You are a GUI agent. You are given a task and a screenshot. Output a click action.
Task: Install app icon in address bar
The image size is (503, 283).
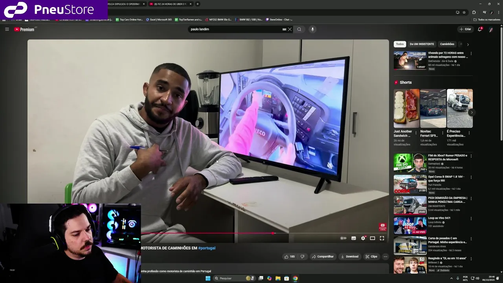[x=457, y=12]
